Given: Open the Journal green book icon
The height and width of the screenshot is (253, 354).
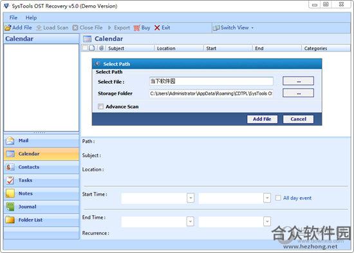Looking at the screenshot, I should tap(10, 207).
